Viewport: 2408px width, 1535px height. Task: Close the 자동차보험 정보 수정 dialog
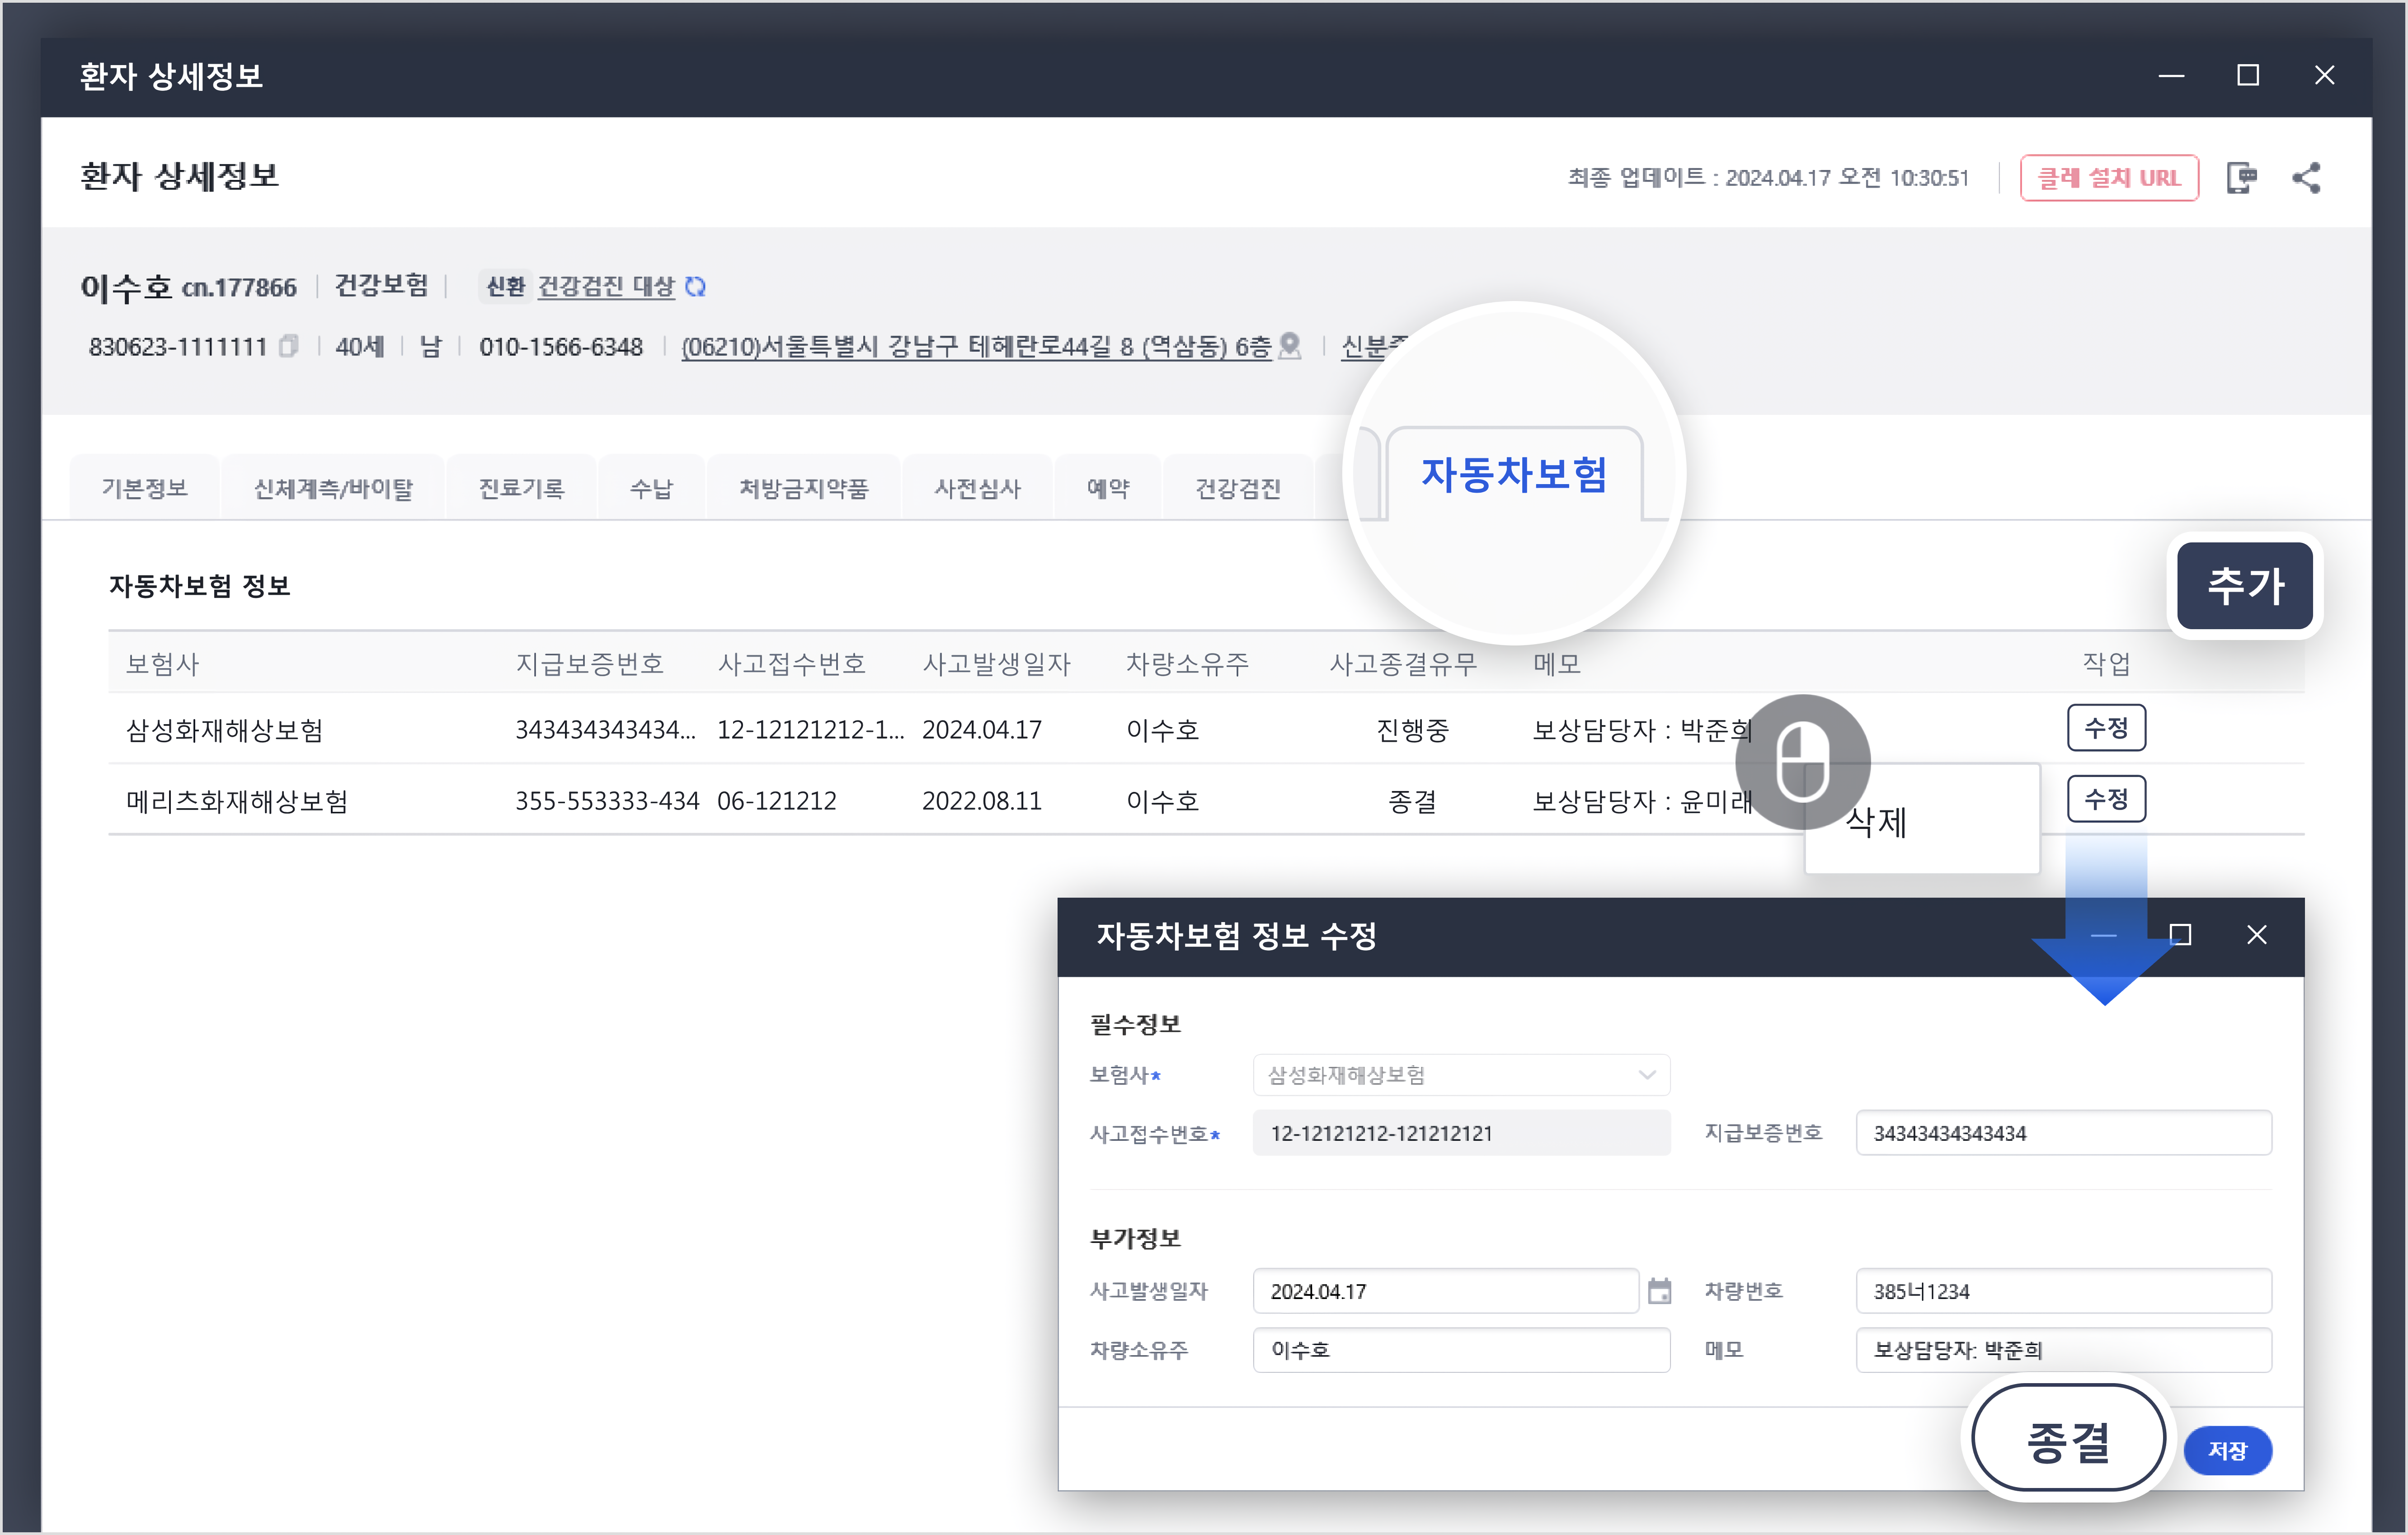(2256, 935)
